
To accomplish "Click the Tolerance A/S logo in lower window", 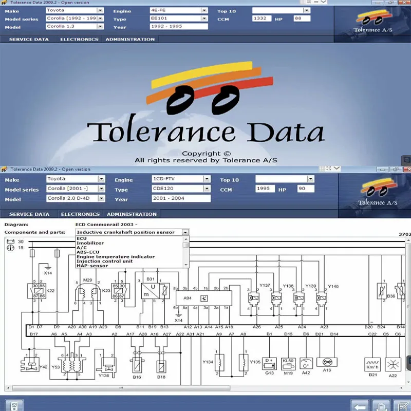I will 378,193.
